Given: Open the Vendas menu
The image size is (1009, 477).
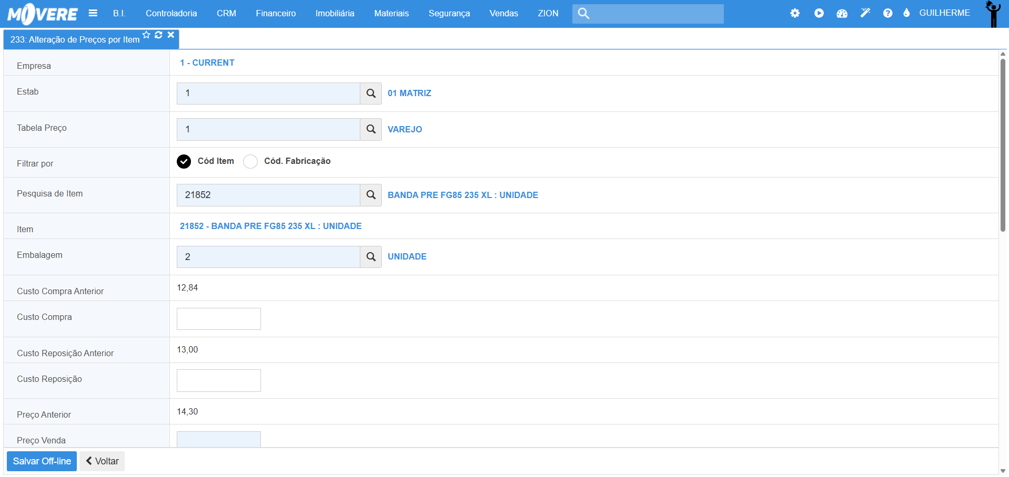Looking at the screenshot, I should (504, 13).
